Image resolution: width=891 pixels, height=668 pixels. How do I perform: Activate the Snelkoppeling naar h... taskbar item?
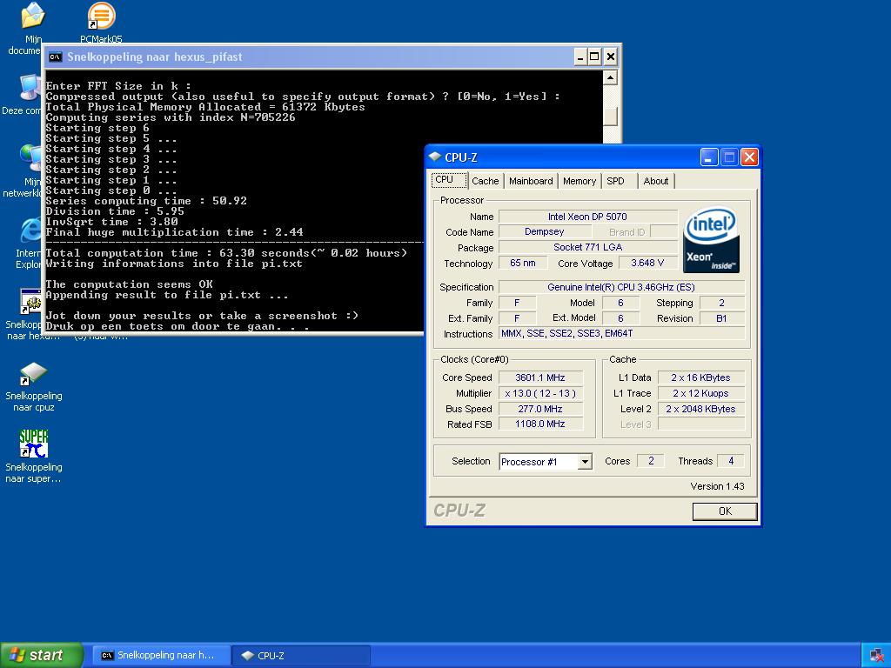pyautogui.click(x=161, y=656)
